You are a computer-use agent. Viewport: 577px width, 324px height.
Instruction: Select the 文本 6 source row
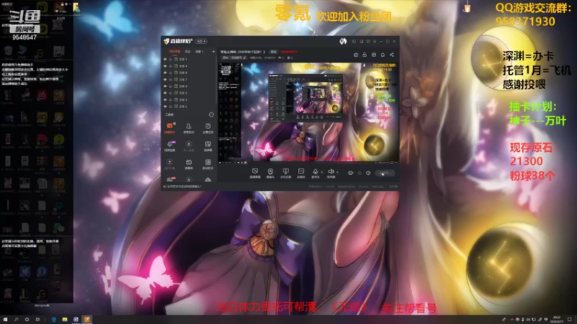189,86
